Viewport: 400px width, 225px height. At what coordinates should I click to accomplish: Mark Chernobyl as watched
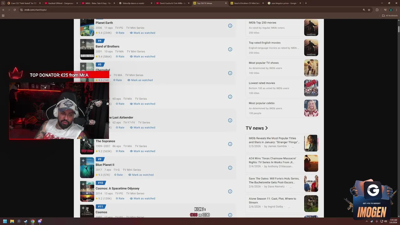pos(140,80)
